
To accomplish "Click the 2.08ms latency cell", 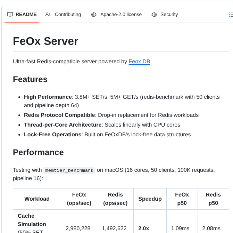I will tap(211, 228).
